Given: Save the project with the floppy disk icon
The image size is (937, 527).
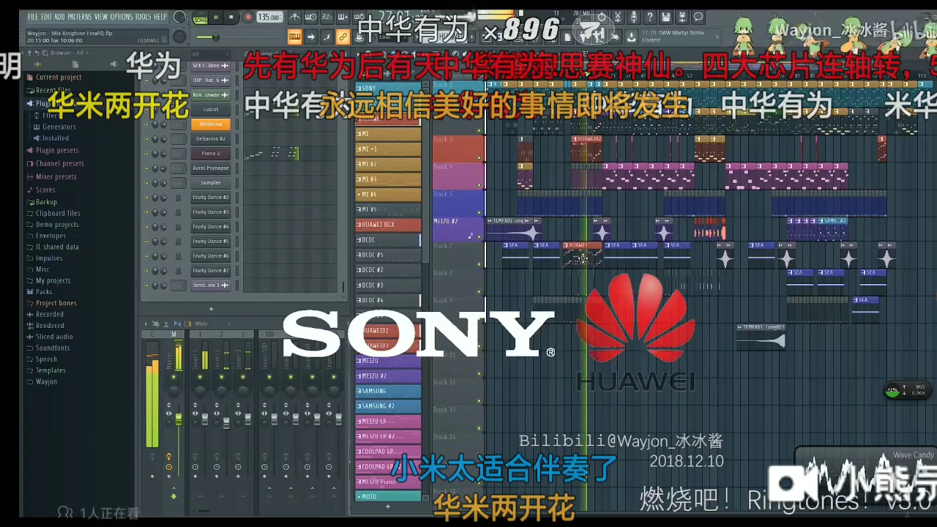Looking at the screenshot, I should 666,16.
